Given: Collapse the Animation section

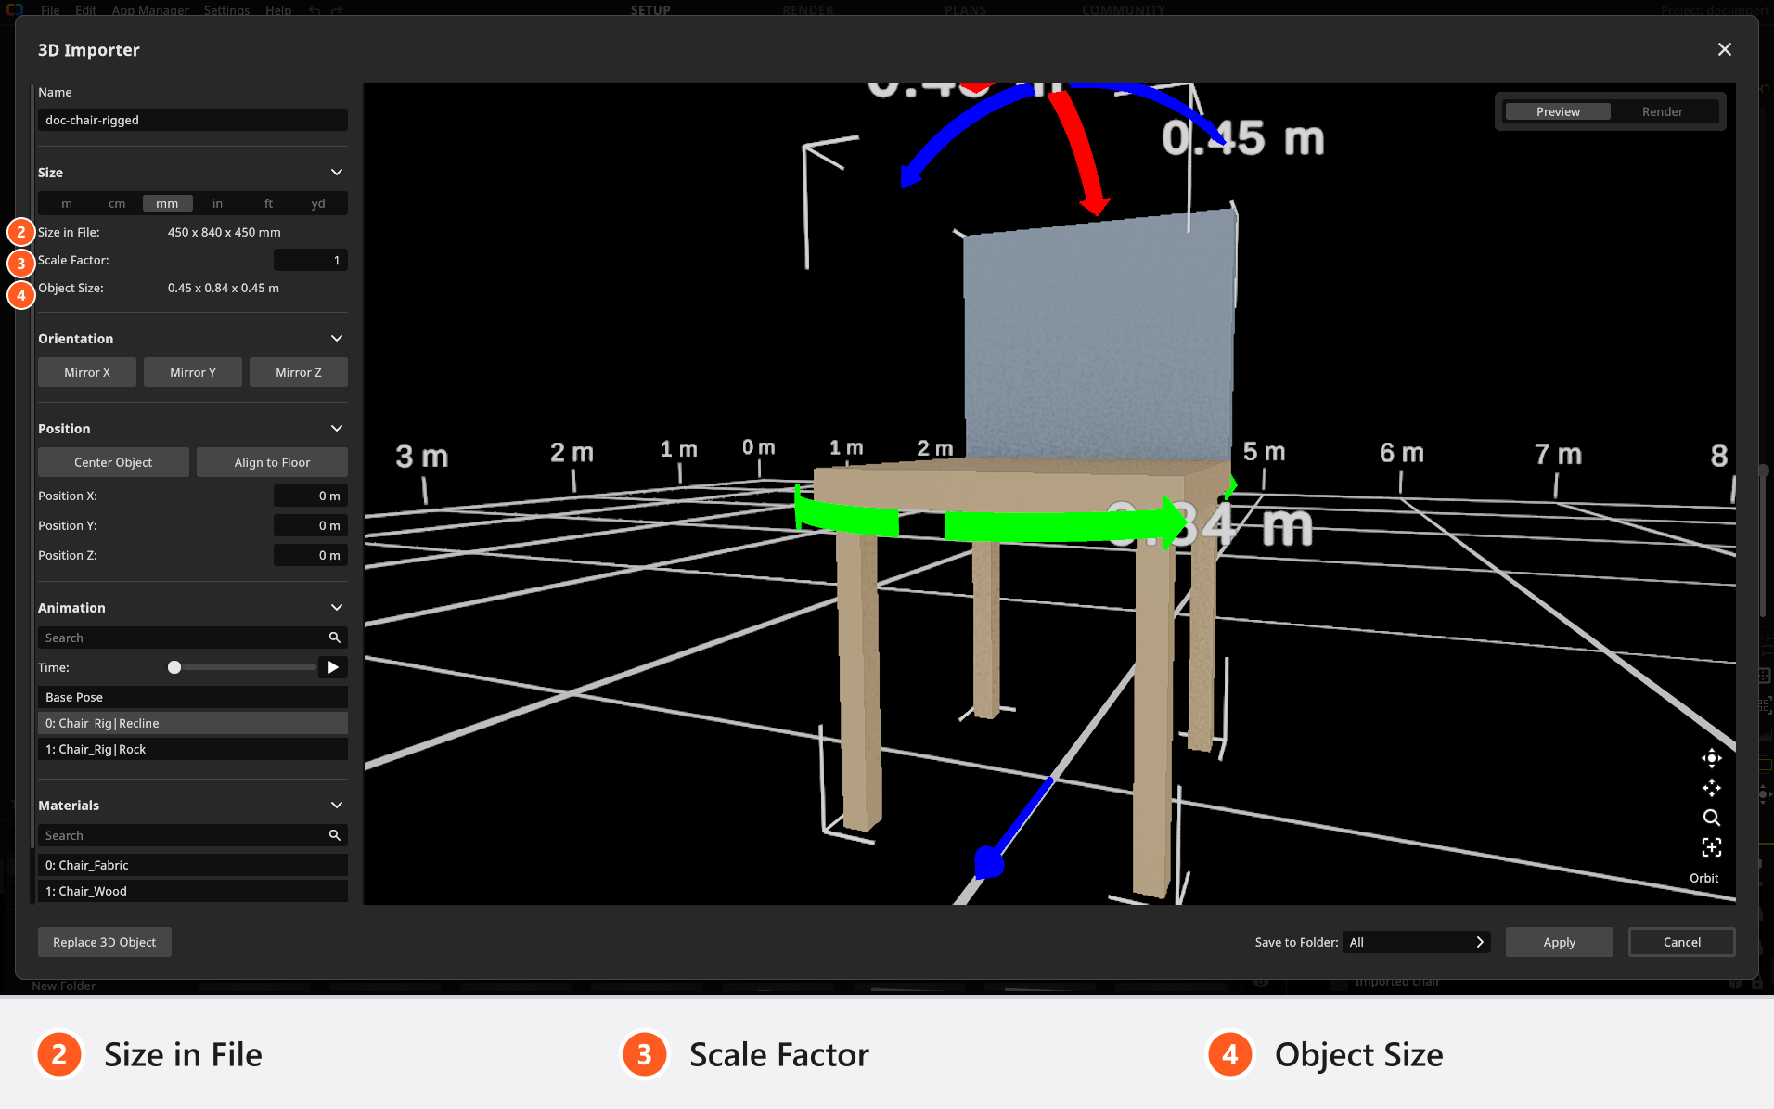Looking at the screenshot, I should [x=337, y=608].
